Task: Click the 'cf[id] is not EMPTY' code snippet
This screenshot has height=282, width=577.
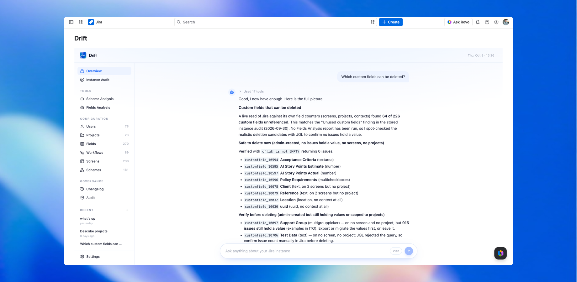Action: coord(281,151)
